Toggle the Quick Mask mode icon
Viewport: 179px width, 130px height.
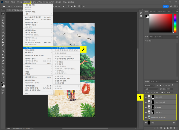pyautogui.click(x=3, y=90)
